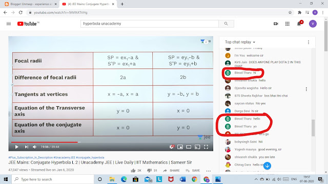Click the hyperbola unacademy search box
This screenshot has height=184, width=328.
[150, 24]
